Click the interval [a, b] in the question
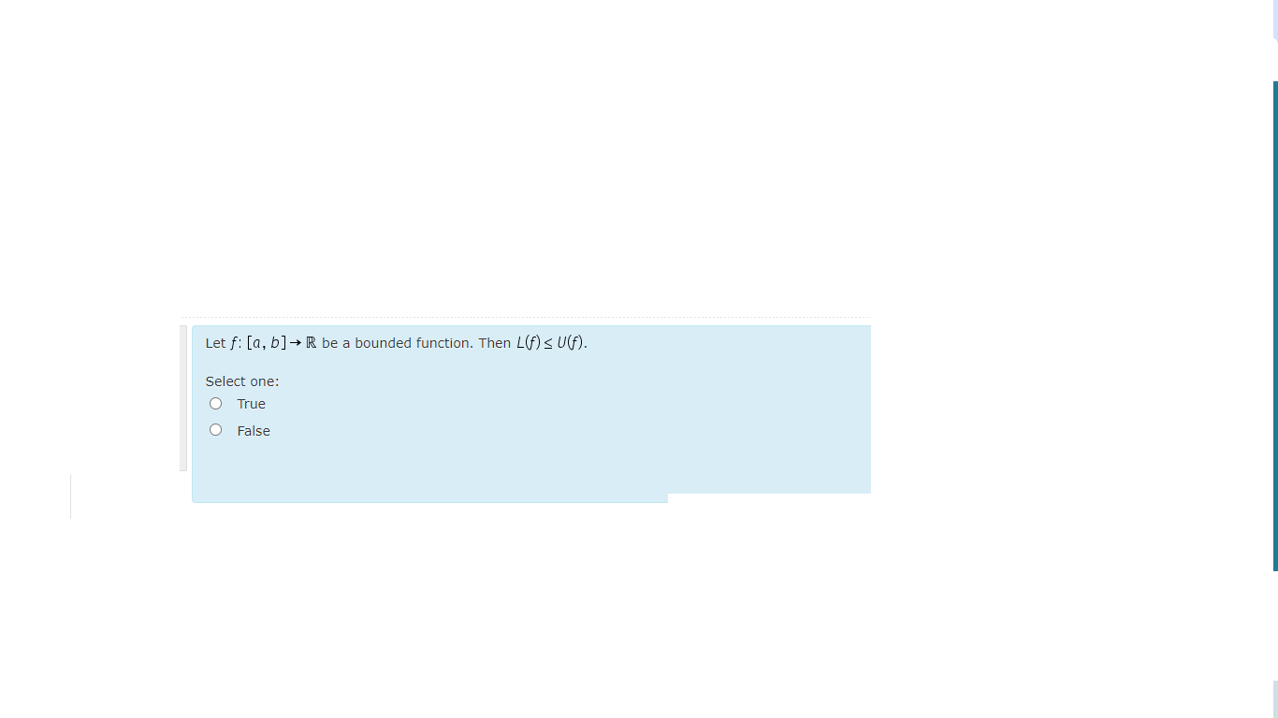 (x=267, y=343)
